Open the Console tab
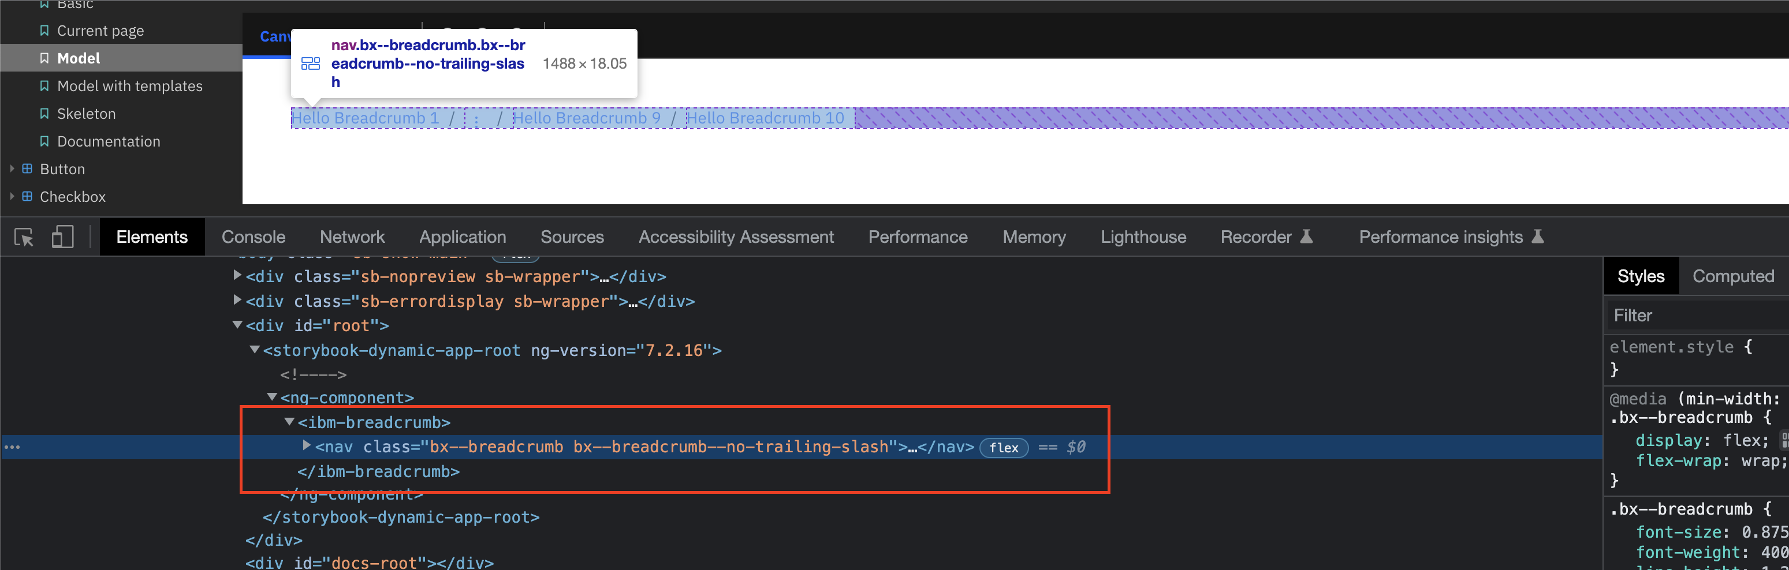The width and height of the screenshot is (1789, 570). tap(254, 237)
